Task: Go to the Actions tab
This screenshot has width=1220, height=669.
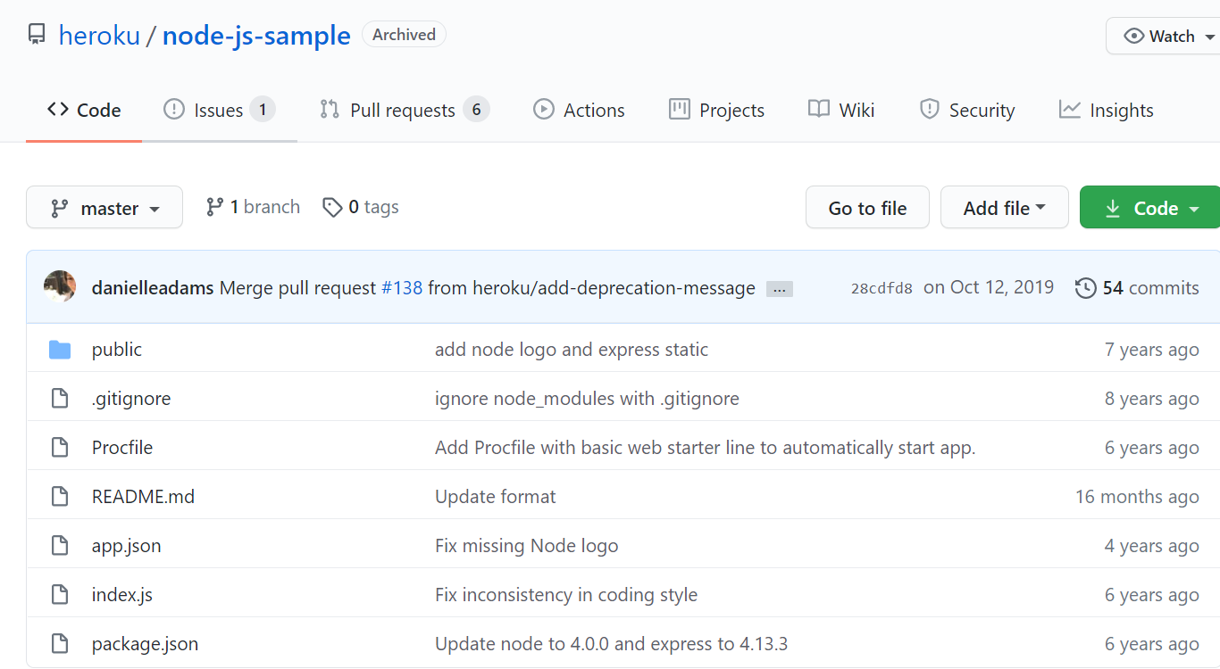Action: [x=579, y=111]
